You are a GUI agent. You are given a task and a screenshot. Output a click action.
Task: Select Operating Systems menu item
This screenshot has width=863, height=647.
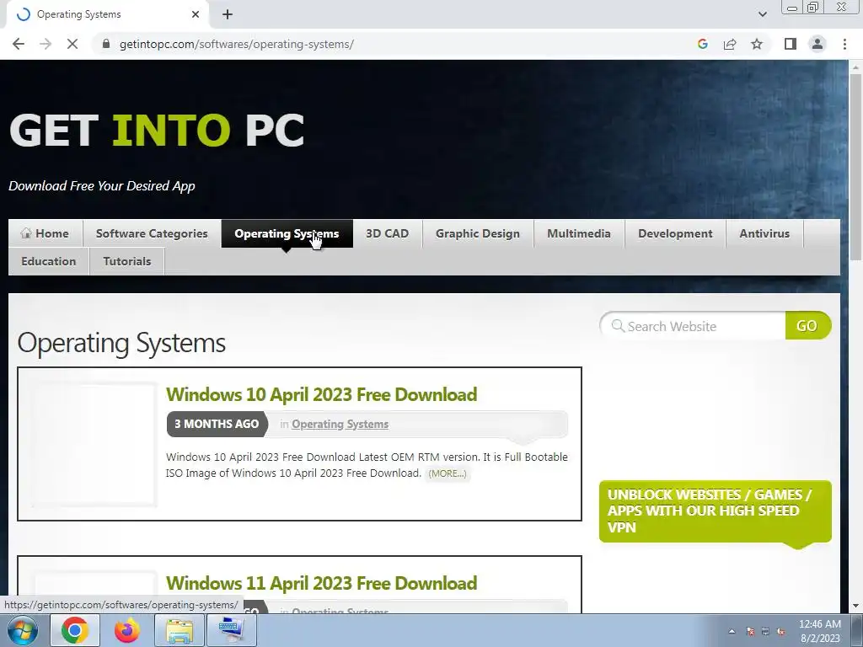[x=287, y=233]
